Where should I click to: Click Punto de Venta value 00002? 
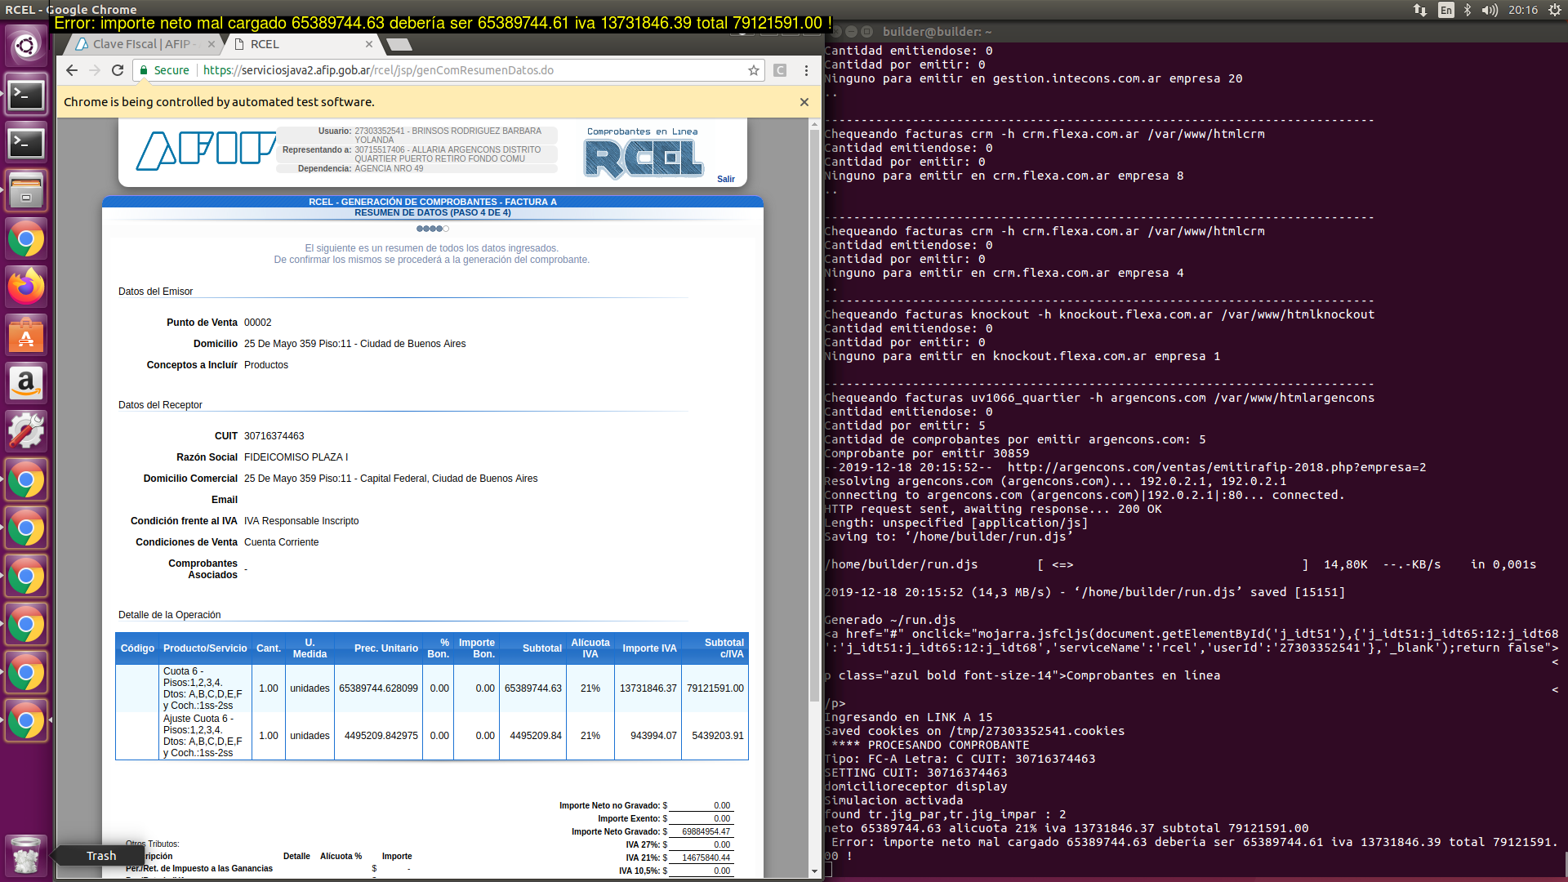pos(258,323)
